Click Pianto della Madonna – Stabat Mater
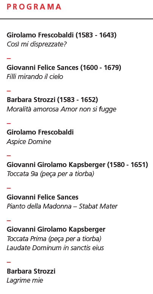 (62, 206)
